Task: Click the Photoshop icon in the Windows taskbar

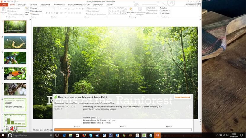Action: click(x=111, y=135)
